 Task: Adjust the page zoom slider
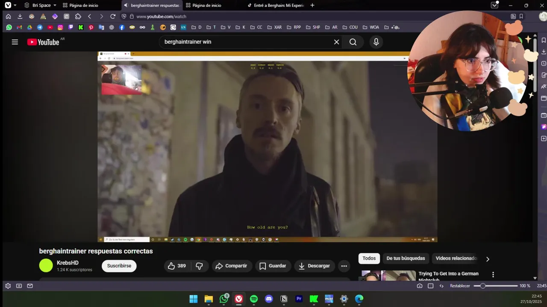tap(496, 286)
